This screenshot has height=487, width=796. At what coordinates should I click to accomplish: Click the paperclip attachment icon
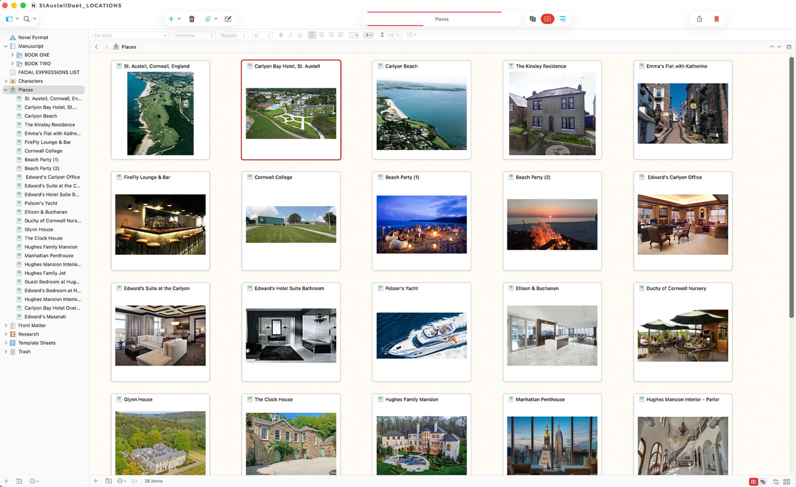click(x=208, y=19)
